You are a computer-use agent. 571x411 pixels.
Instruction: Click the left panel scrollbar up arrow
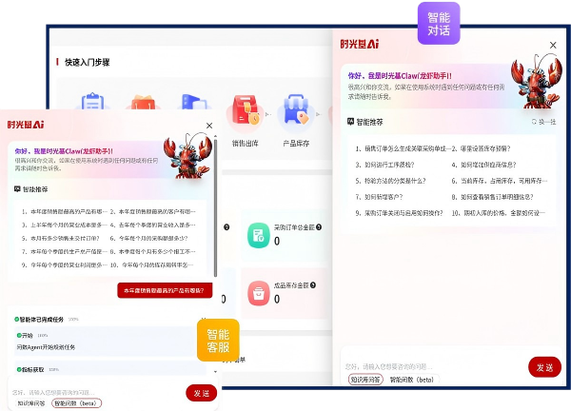click(x=215, y=136)
